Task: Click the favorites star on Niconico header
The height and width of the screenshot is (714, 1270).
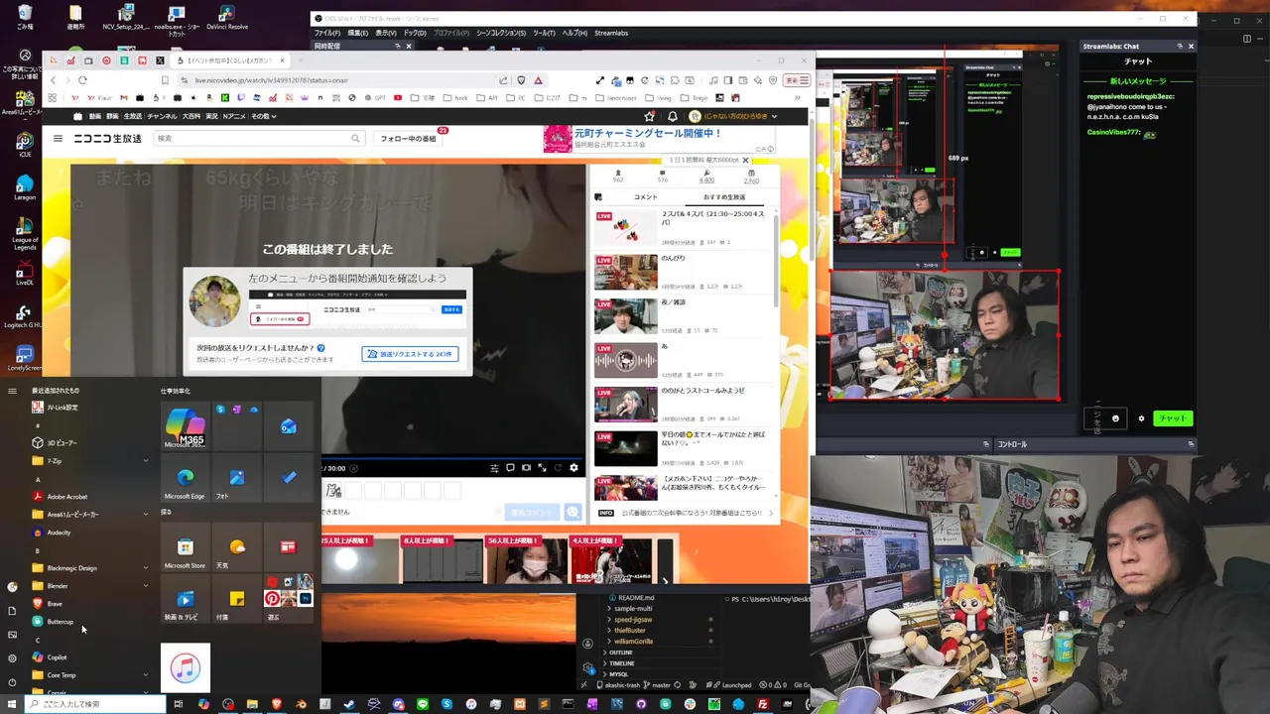Action: tap(650, 116)
